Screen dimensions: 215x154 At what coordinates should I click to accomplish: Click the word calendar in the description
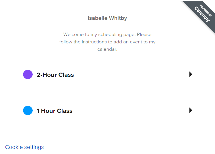(107, 49)
